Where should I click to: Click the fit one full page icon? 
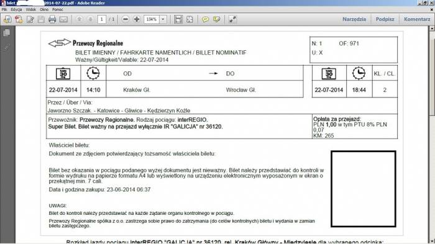tap(190, 19)
